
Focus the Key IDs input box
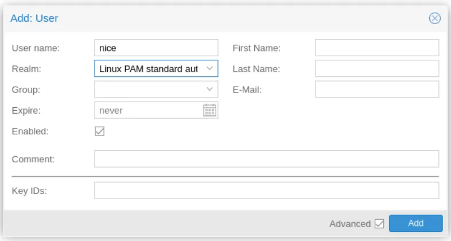click(266, 191)
